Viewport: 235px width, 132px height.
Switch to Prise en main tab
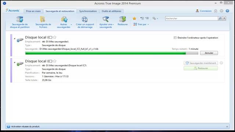[33, 11]
